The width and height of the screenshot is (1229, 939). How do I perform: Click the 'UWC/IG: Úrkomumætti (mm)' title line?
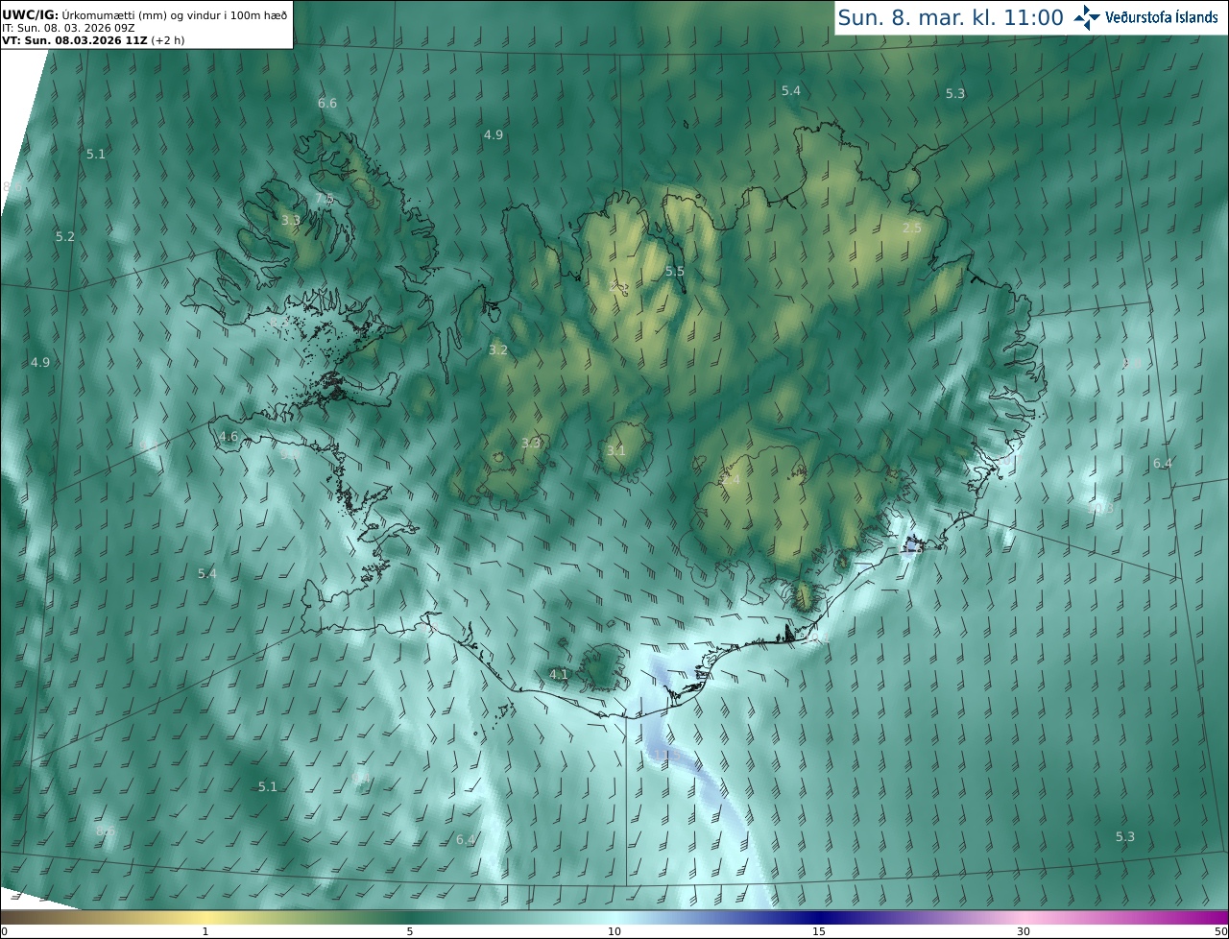point(145,14)
